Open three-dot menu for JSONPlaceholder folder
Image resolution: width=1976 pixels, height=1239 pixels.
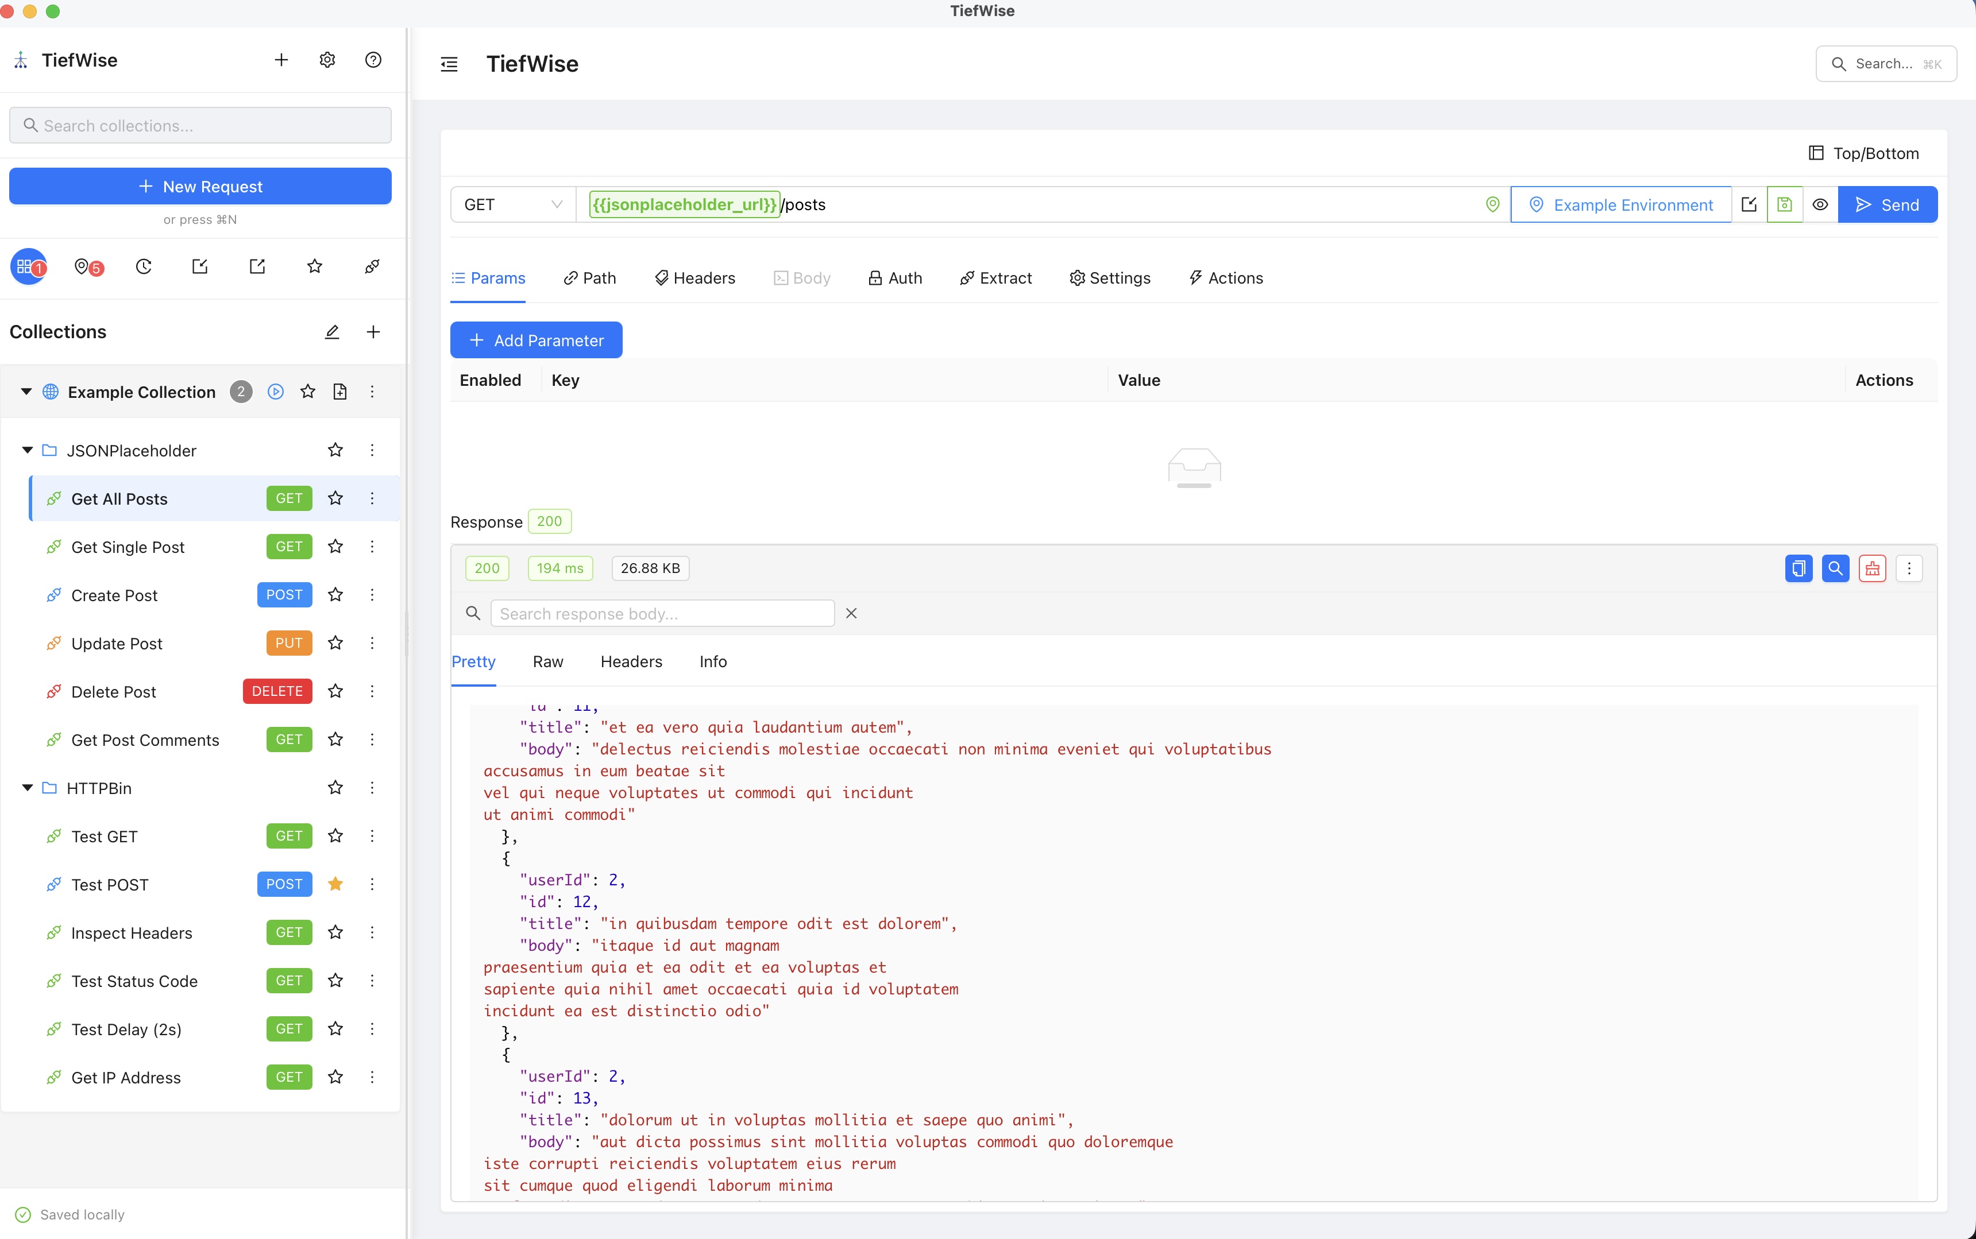coord(372,450)
